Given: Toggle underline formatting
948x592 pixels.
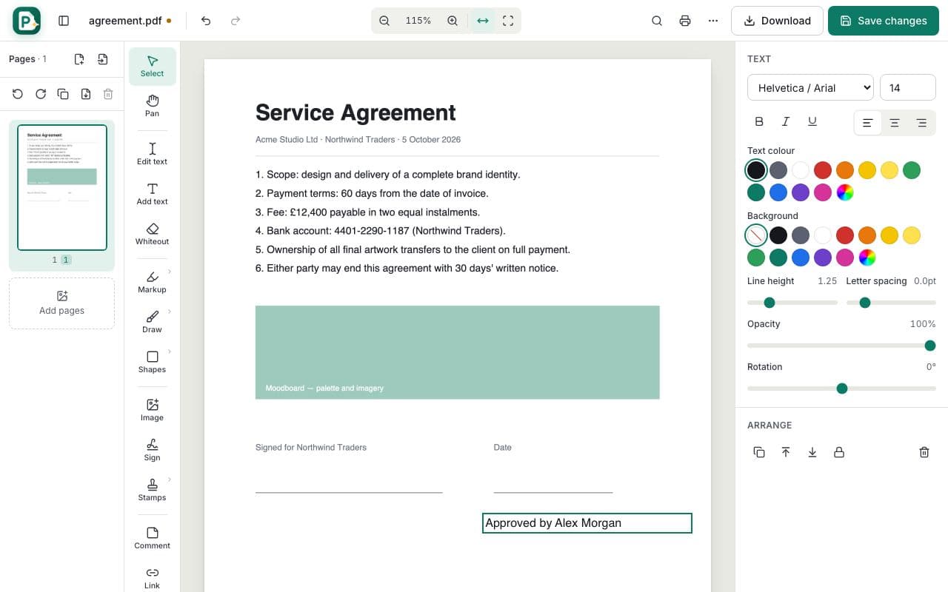Looking at the screenshot, I should point(812,122).
